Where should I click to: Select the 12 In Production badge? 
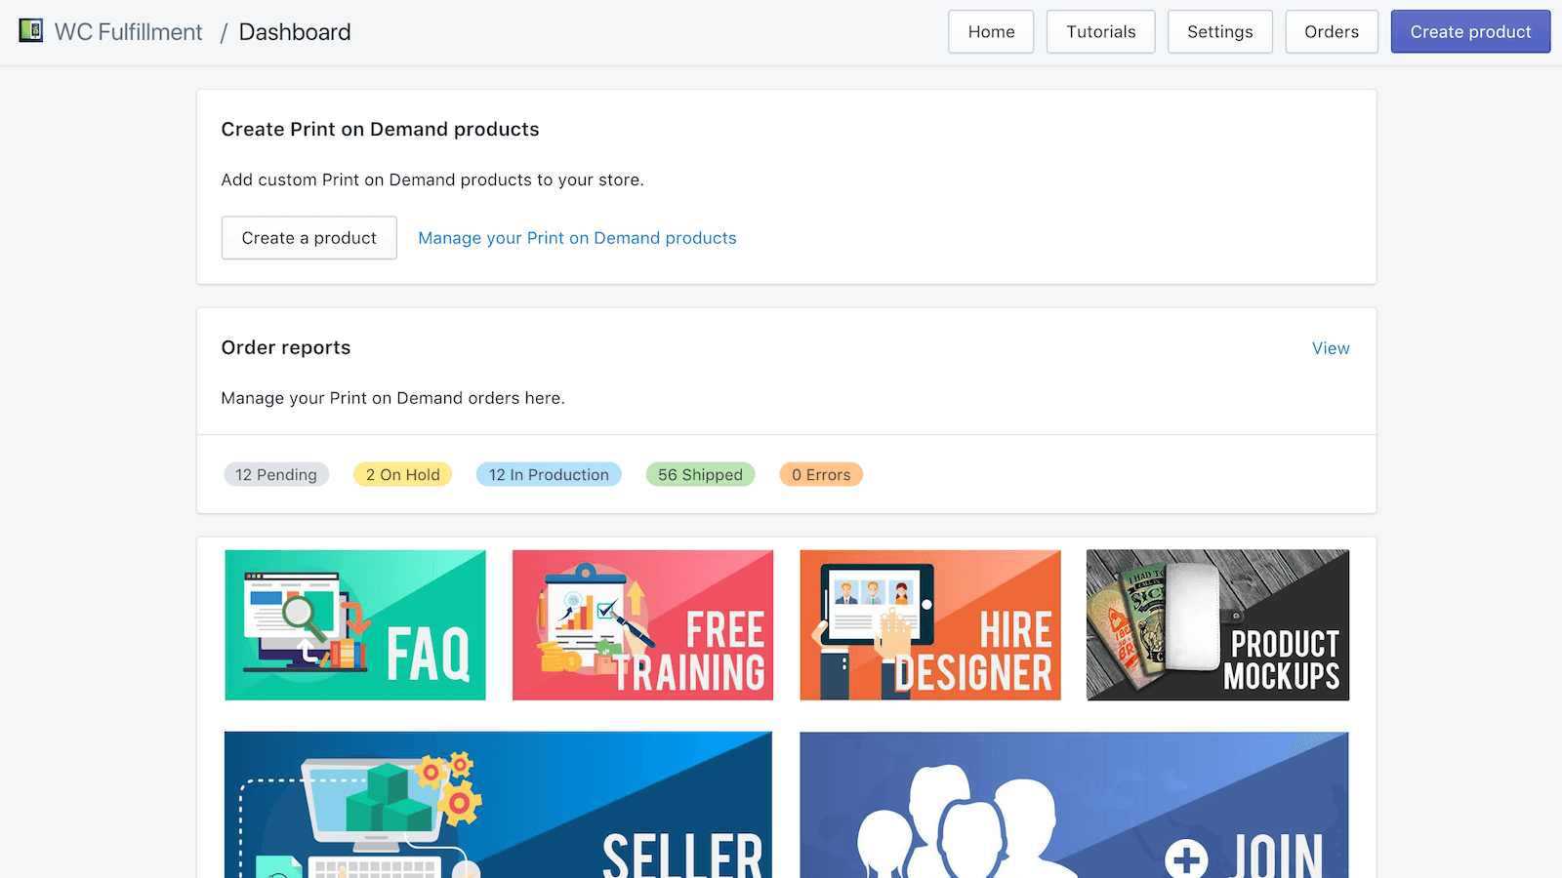pyautogui.click(x=549, y=475)
